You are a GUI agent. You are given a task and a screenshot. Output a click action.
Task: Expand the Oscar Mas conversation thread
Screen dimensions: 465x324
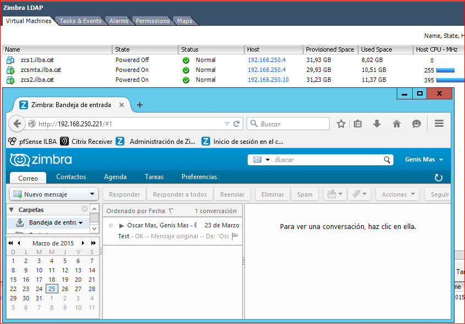121,226
